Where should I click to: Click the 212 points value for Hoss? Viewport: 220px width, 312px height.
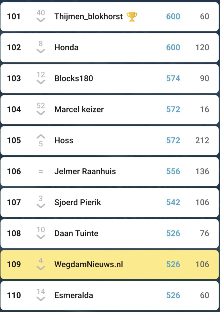202,140
